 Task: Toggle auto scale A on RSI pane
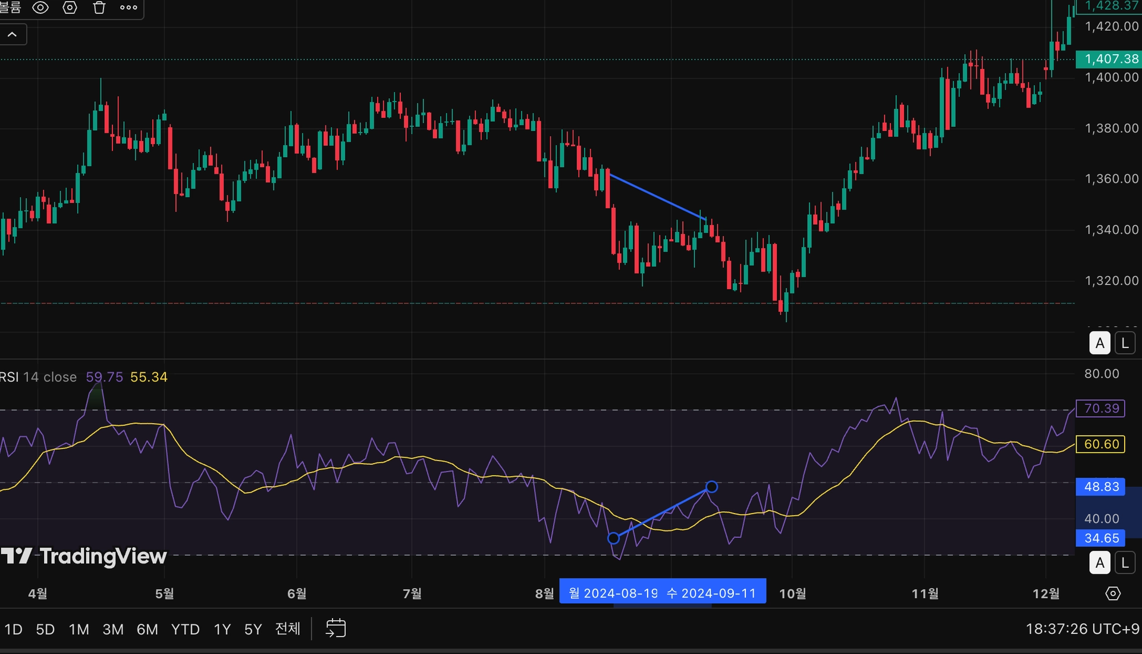(1100, 562)
